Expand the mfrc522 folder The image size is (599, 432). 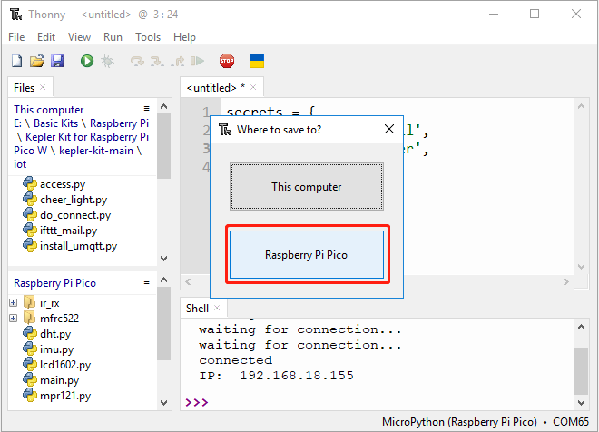(13, 319)
